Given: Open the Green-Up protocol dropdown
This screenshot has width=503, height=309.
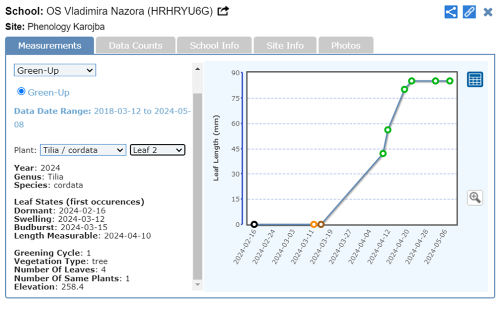Looking at the screenshot, I should 54,71.
